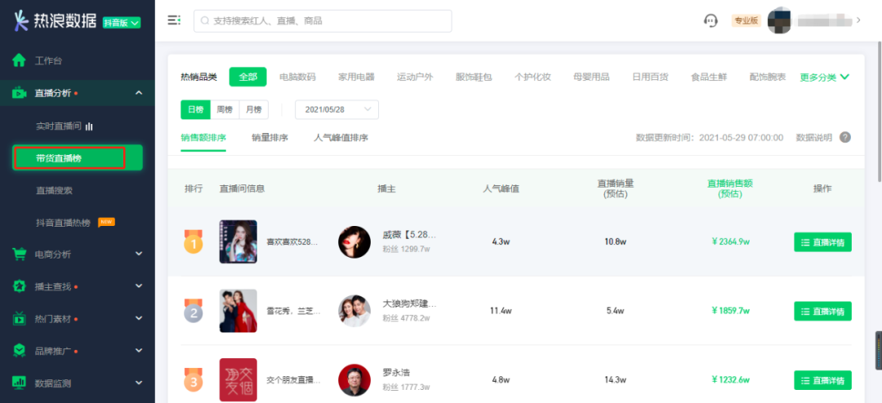Click the customer service headset icon
Screen dimensions: 882x403
pyautogui.click(x=710, y=20)
